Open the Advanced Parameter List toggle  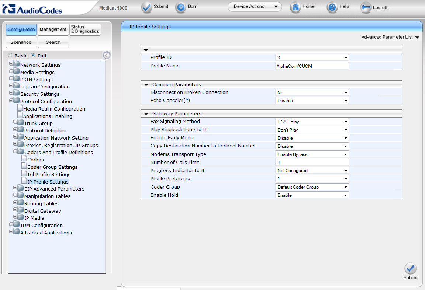[390, 37]
